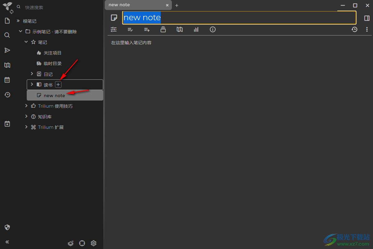Open note revisions history icon in ribbon

point(354,29)
